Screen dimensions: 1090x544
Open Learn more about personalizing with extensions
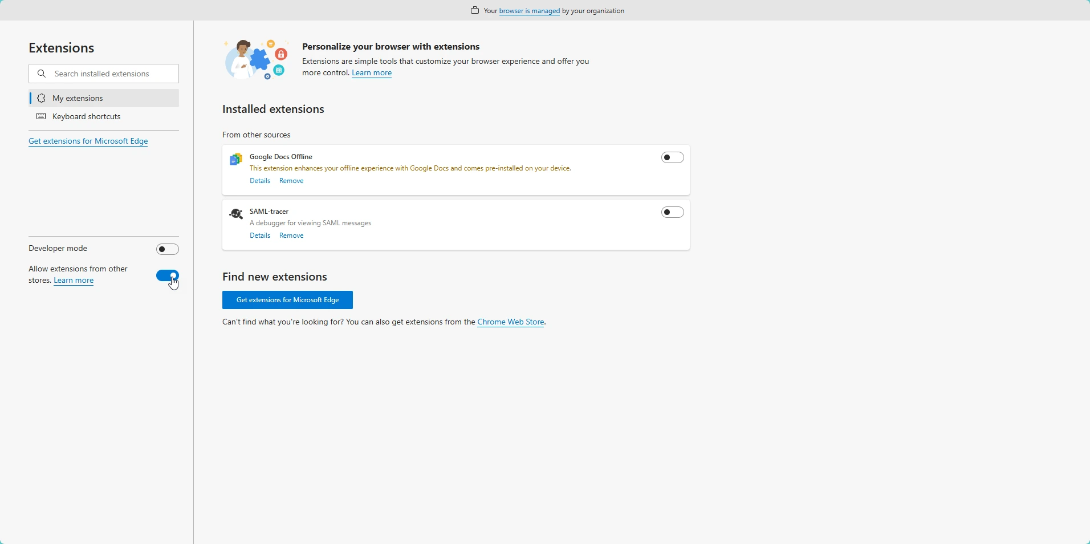372,74
